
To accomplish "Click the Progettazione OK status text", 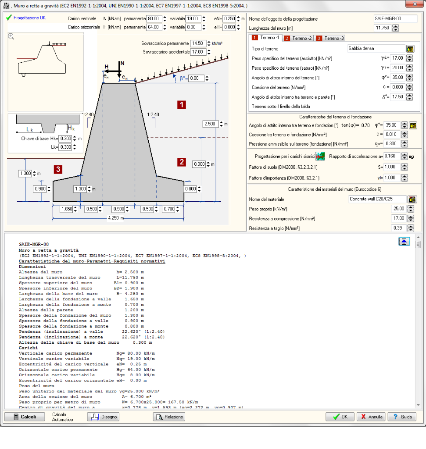I will (x=30, y=18).
